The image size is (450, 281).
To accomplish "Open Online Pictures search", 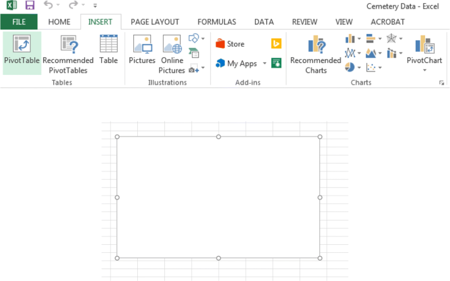I will pyautogui.click(x=172, y=54).
